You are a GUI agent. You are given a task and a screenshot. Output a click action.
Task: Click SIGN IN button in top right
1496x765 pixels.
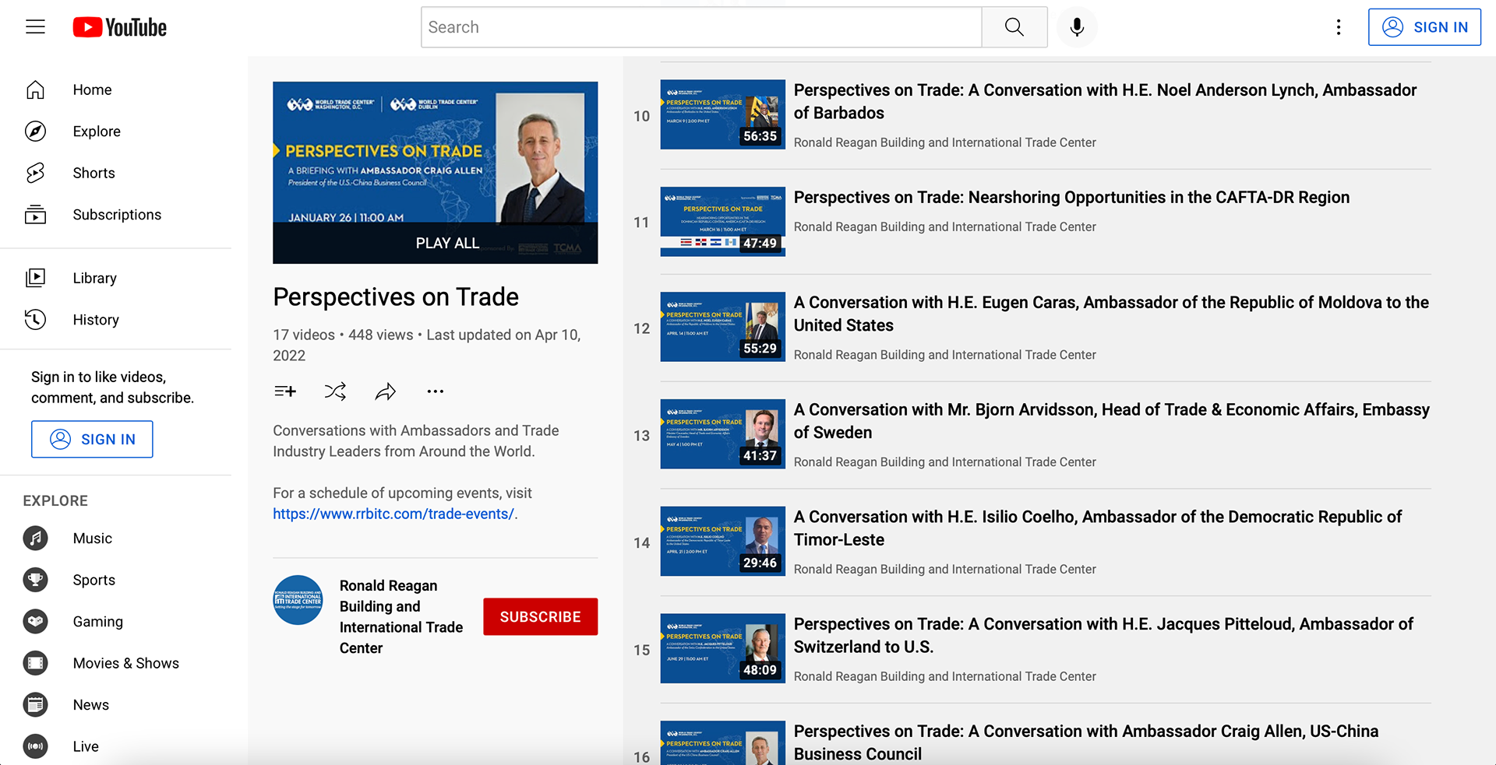click(x=1424, y=27)
